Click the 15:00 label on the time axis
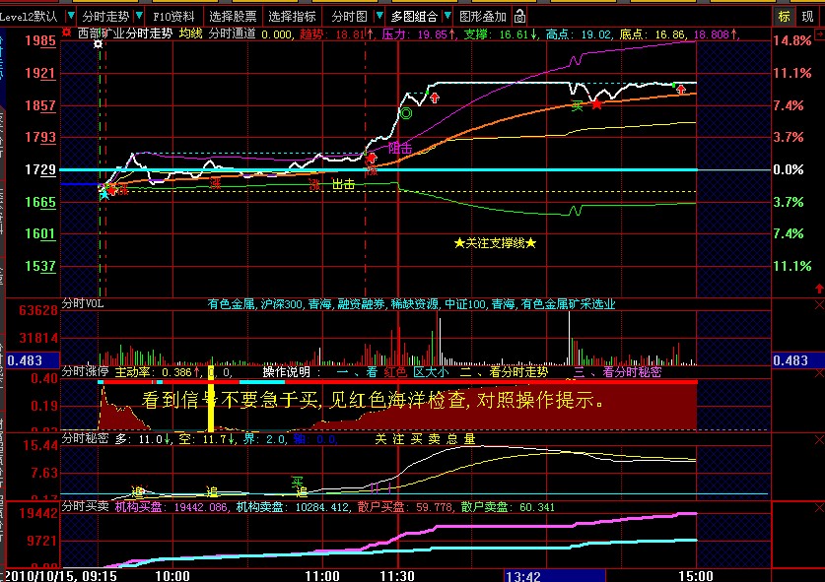825x582 pixels. click(696, 576)
